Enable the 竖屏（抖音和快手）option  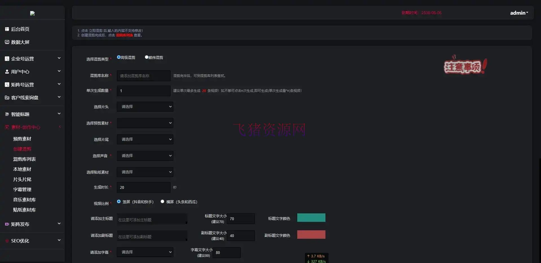119,201
